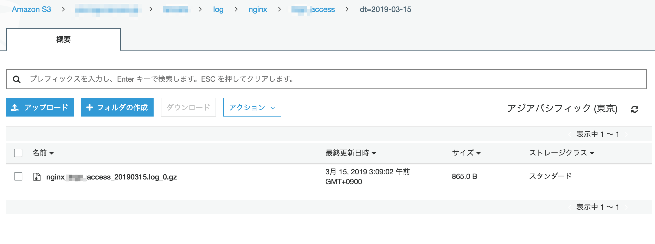Click the gz file icon in the row
The image size is (655, 244).
[x=37, y=177]
